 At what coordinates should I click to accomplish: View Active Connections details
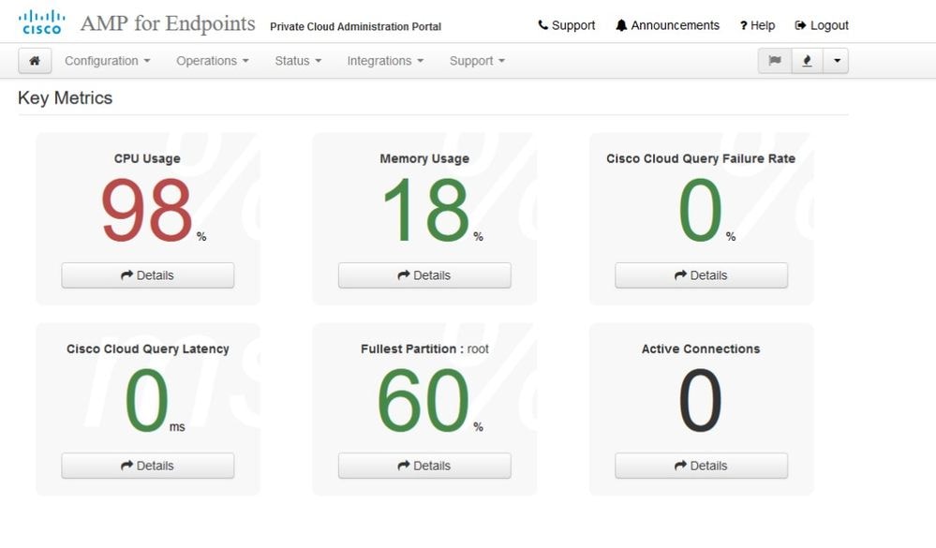click(x=702, y=466)
